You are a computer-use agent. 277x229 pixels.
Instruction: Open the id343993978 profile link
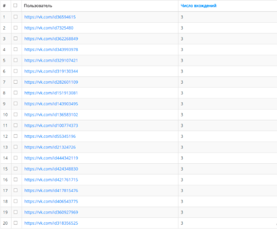coord(51,50)
